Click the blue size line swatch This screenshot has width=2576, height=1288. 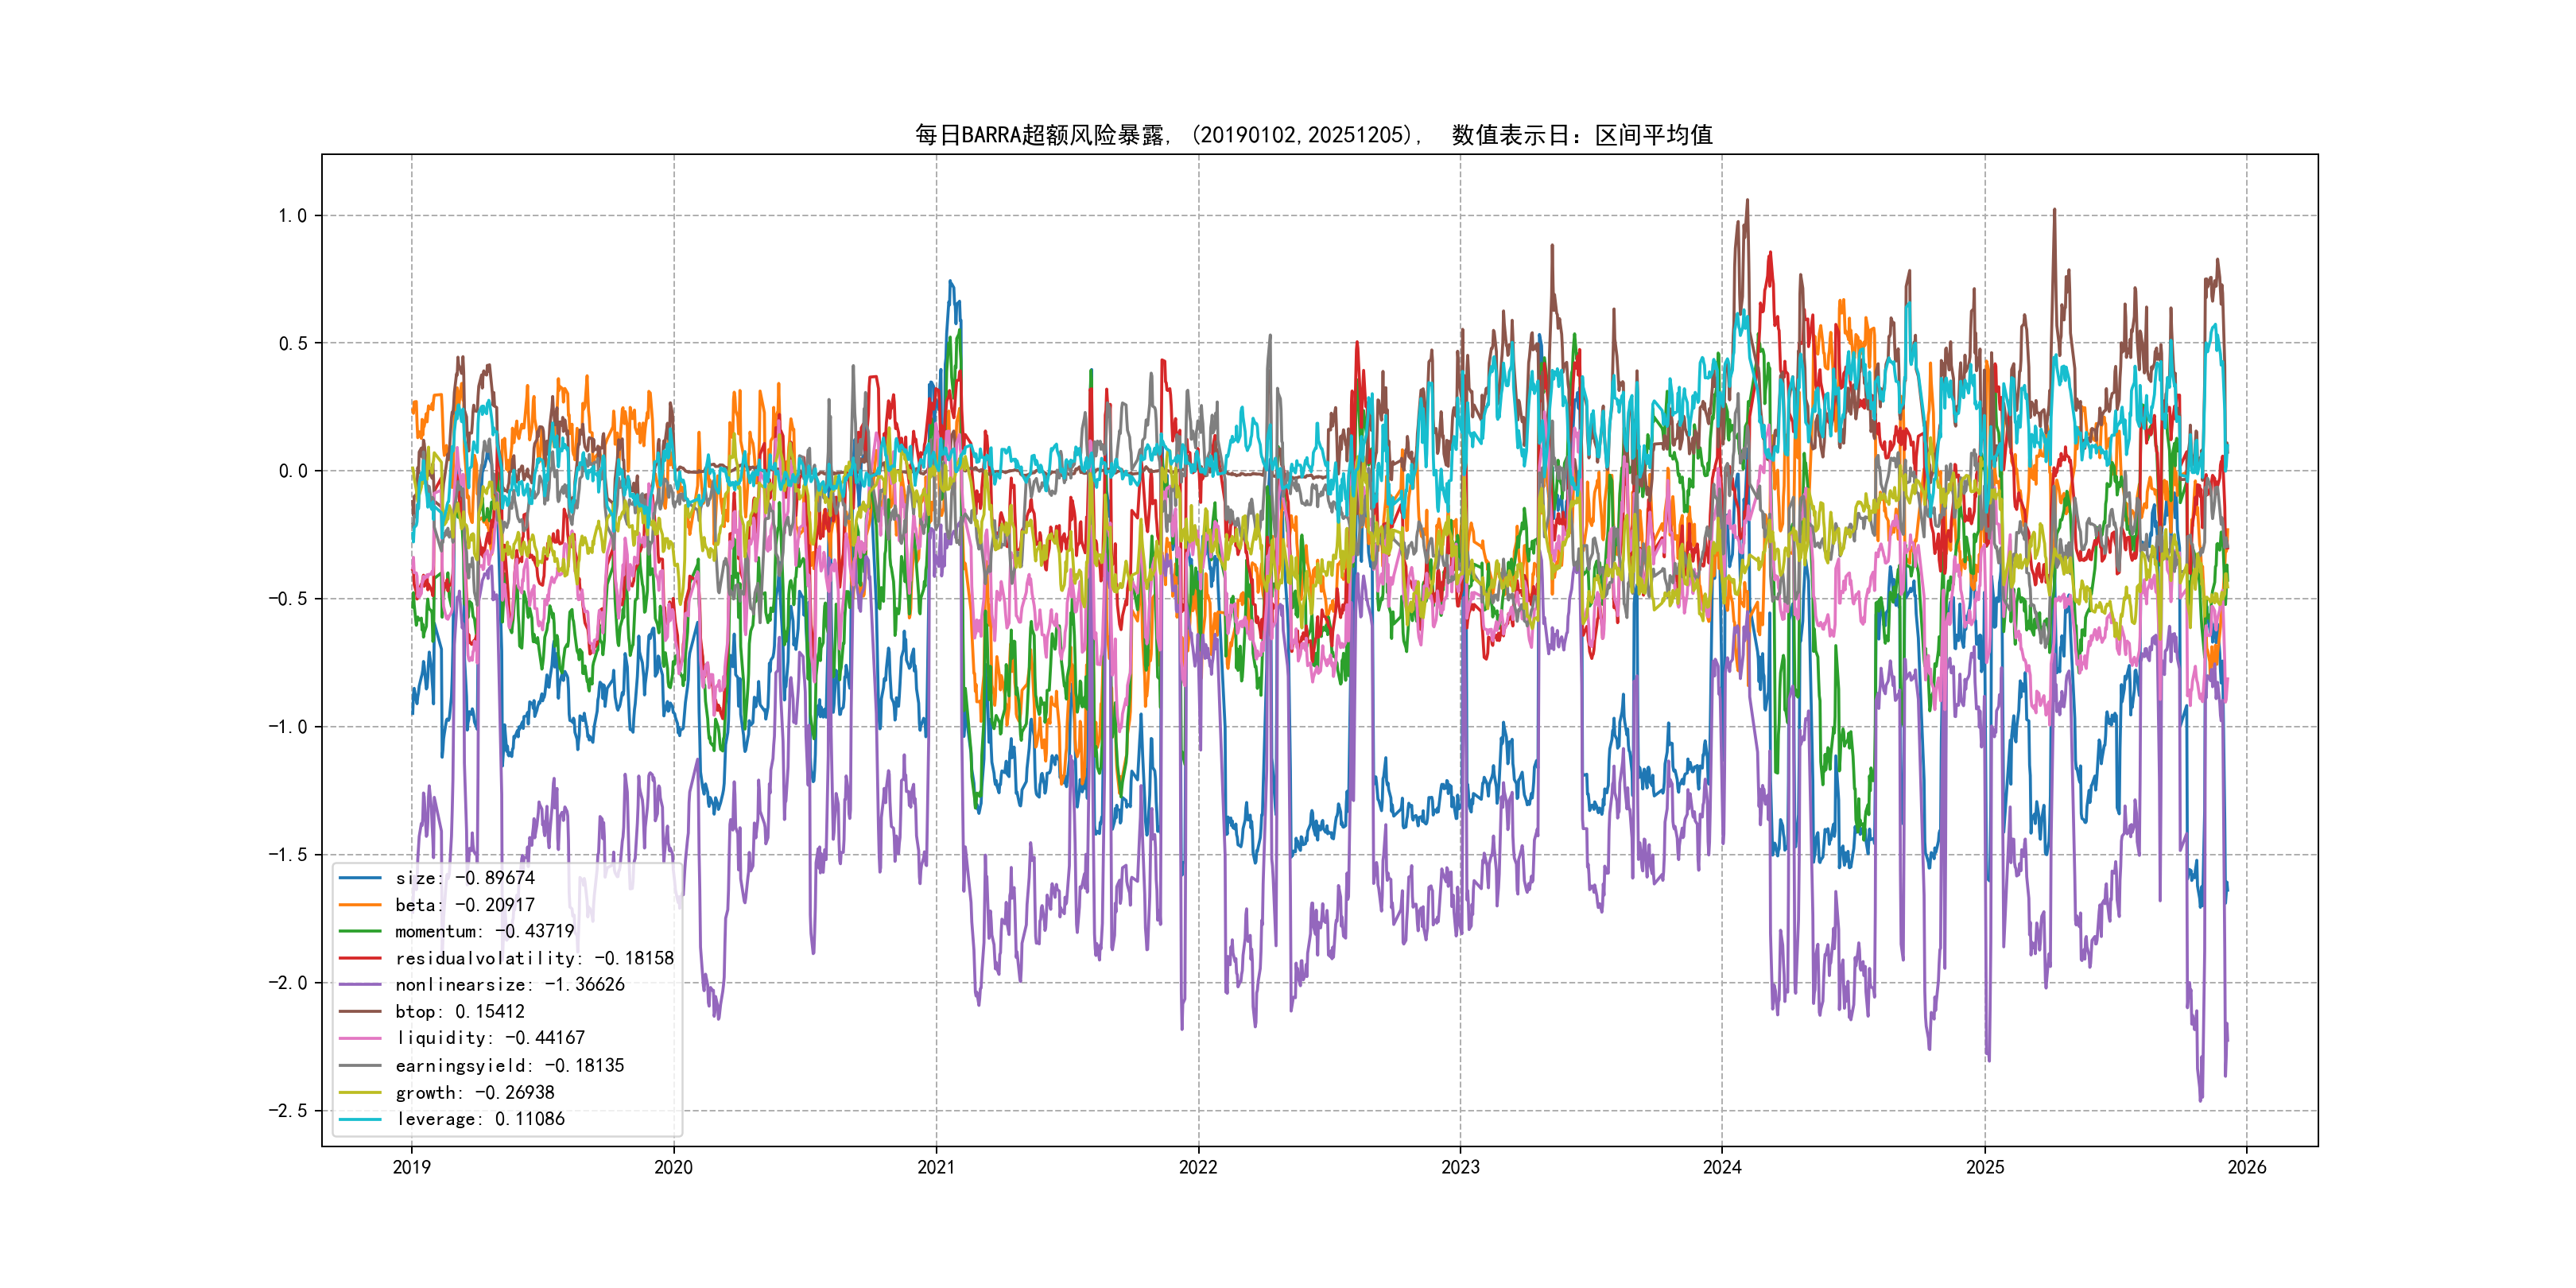[x=360, y=878]
